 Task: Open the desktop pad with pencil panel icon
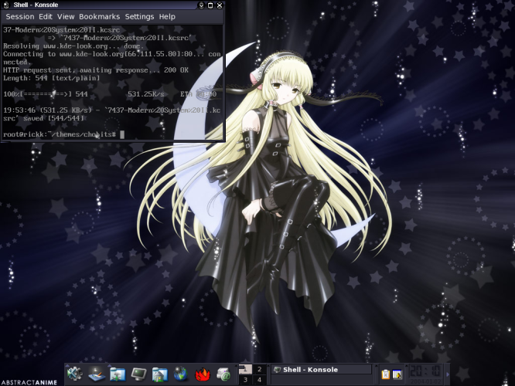pos(97,374)
